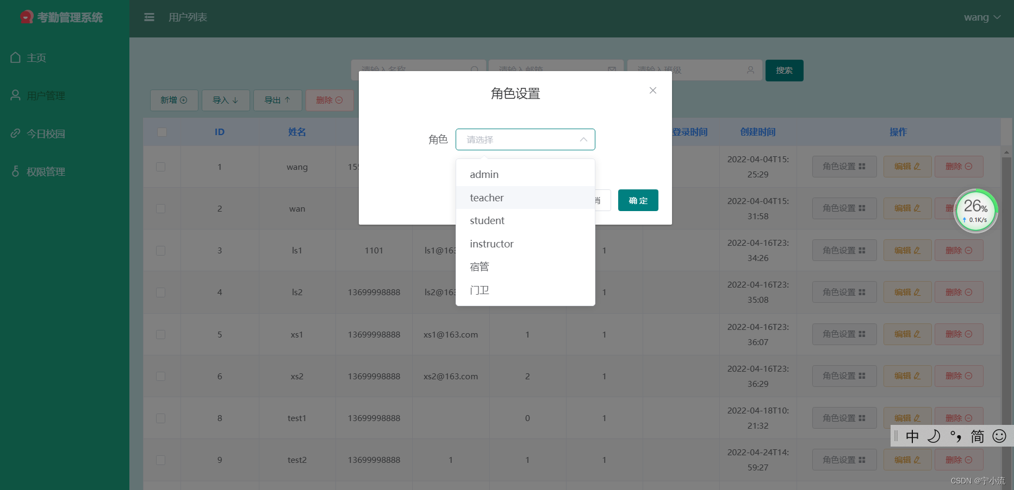1014x490 pixels.
Task: Open 今日校园 via its link icon
Action: pos(15,133)
